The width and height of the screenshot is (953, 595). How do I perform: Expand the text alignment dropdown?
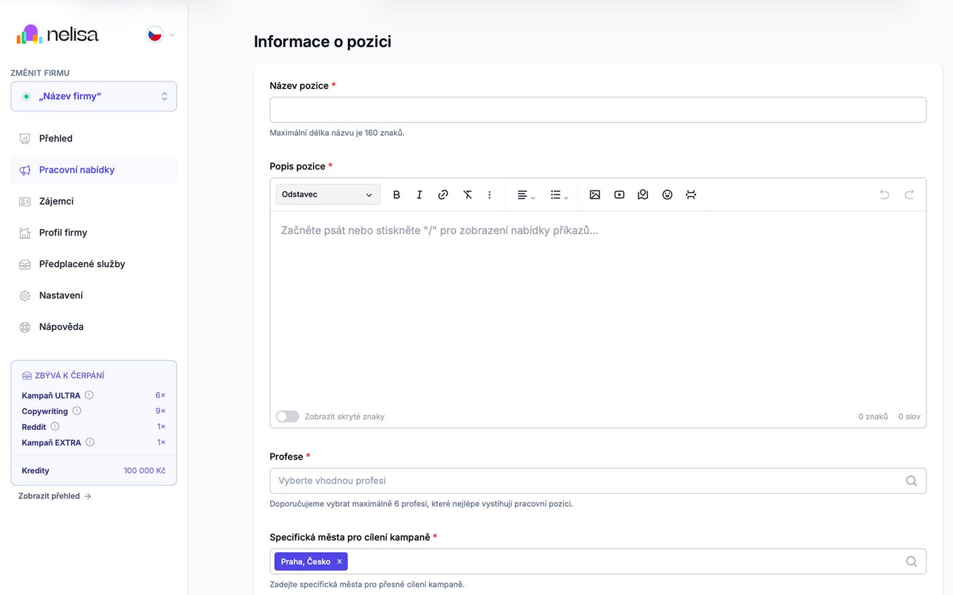point(526,195)
